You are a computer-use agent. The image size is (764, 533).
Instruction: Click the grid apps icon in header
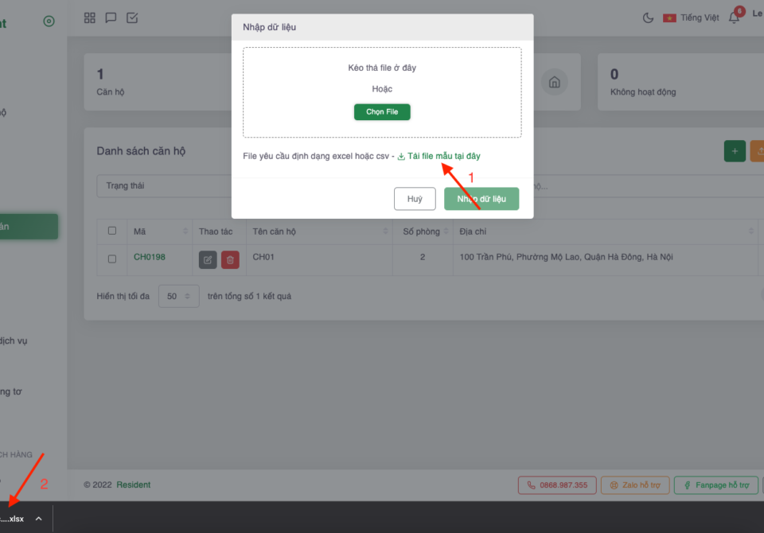(90, 18)
